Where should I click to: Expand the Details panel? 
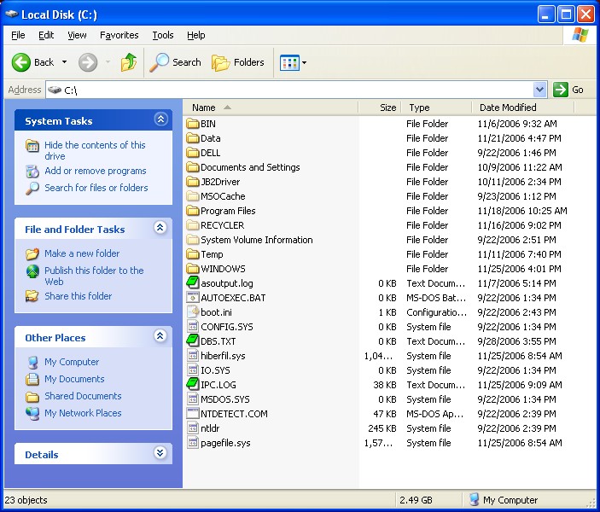tap(160, 453)
